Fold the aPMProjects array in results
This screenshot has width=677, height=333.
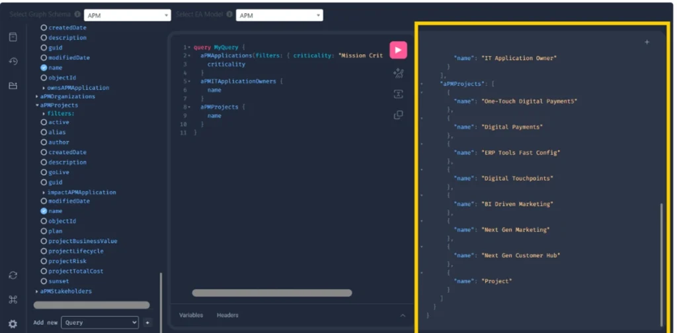click(421, 84)
